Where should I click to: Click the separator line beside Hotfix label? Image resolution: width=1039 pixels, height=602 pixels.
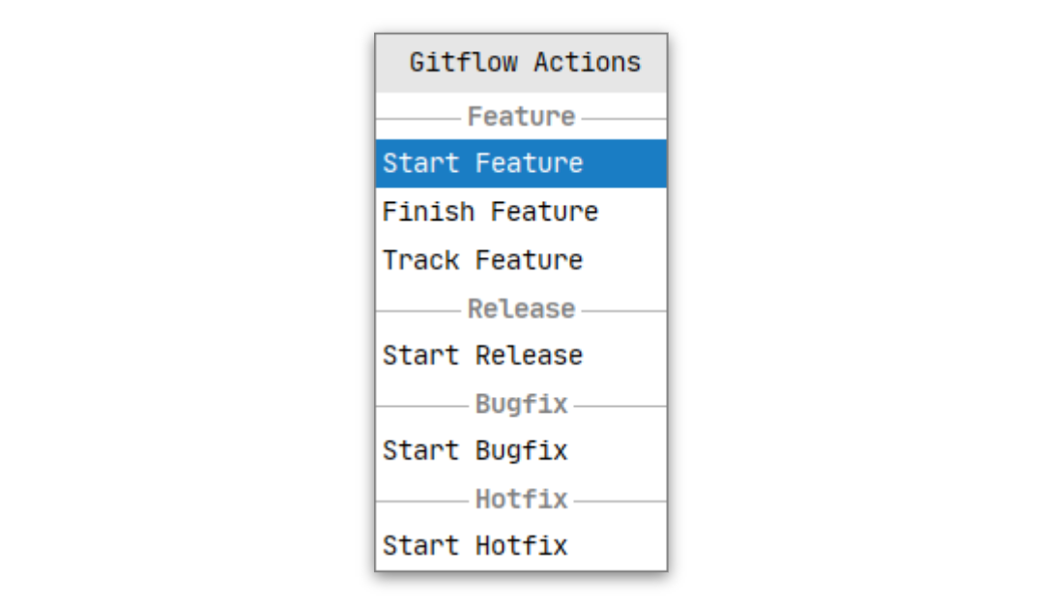pyautogui.click(x=422, y=502)
